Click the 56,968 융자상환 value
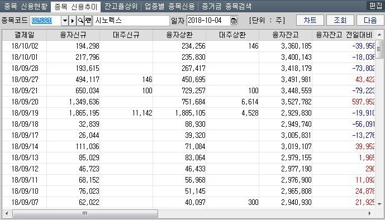 click(x=195, y=180)
